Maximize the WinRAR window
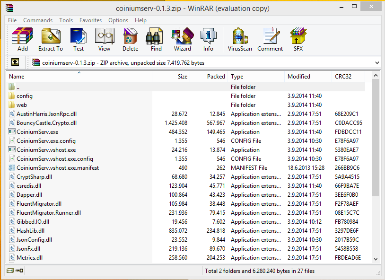The image size is (385, 280). [x=354, y=7]
